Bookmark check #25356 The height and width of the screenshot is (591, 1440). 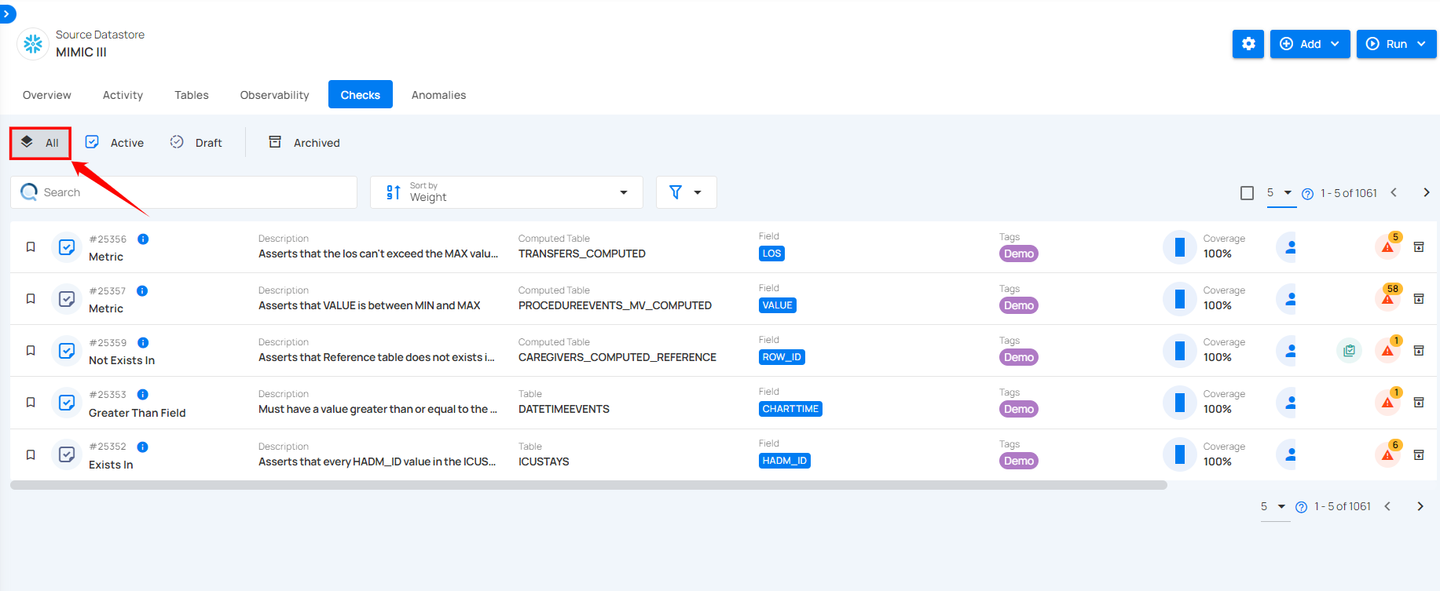point(31,246)
